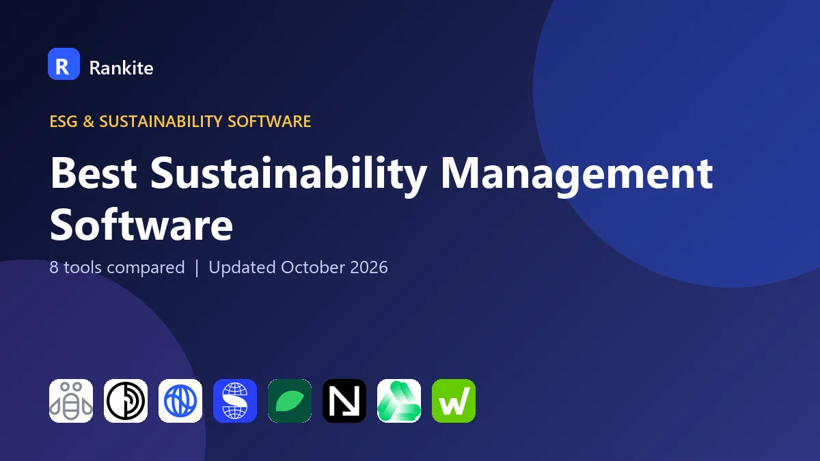Click the 'ESG & SUSTAINABILITY SOFTWARE' category label

(180, 122)
